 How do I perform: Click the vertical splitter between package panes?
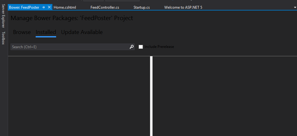click(x=151, y=96)
